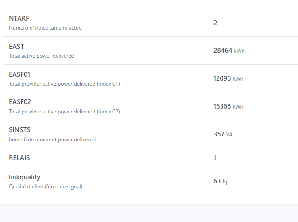Click the NTARF attribute name
This screenshot has height=222, width=298.
pyautogui.click(x=19, y=19)
